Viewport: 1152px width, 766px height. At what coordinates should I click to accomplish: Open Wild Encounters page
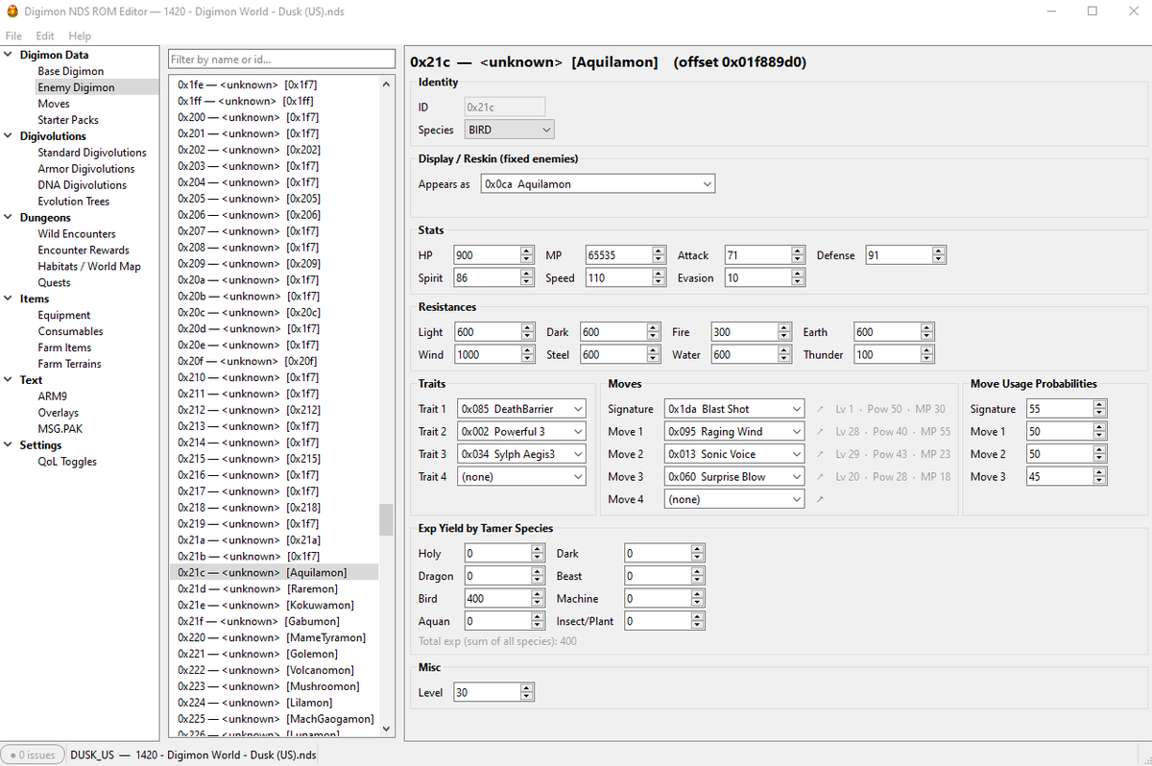[77, 234]
